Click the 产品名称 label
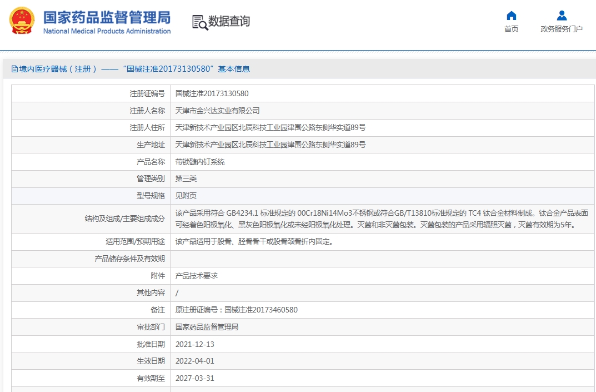Image resolution: width=596 pixels, height=392 pixels. click(x=151, y=162)
